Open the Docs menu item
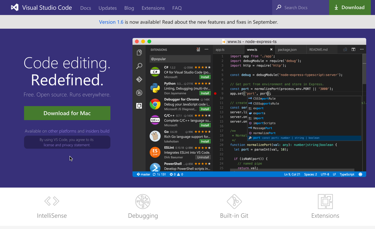 coord(85,8)
